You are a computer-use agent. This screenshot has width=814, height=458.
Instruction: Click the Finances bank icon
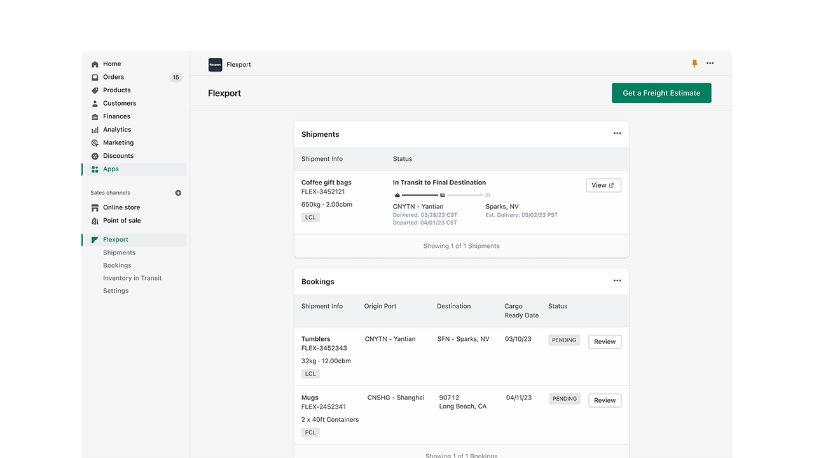[95, 116]
